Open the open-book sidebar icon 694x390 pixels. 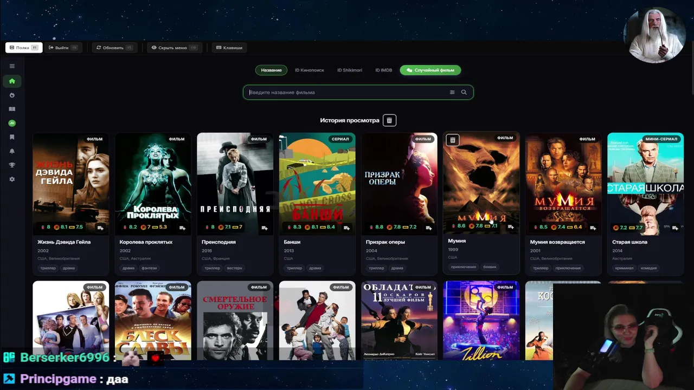[x=12, y=109]
